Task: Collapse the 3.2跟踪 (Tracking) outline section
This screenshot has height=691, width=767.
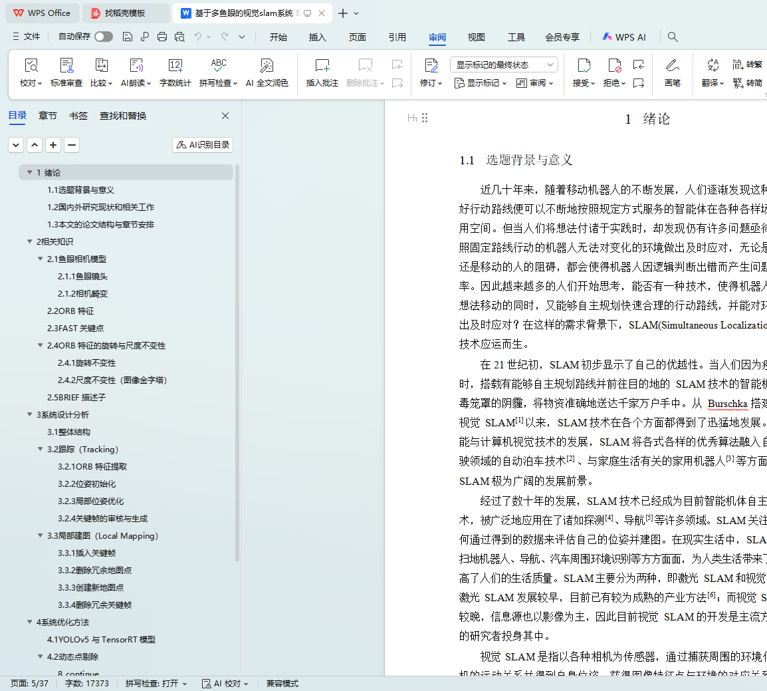Action: [x=41, y=450]
